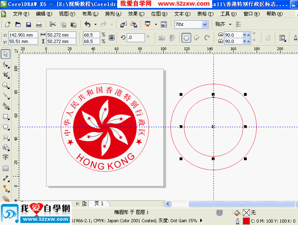Open the Snap to (贴齐) dropdown
Viewport: 298px width, 225px height.
[230, 24]
